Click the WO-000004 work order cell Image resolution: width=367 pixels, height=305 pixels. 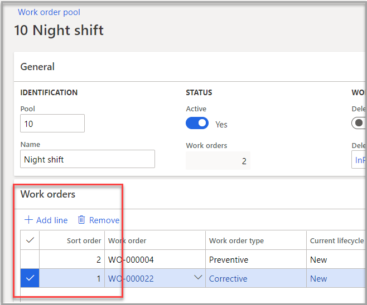point(155,259)
